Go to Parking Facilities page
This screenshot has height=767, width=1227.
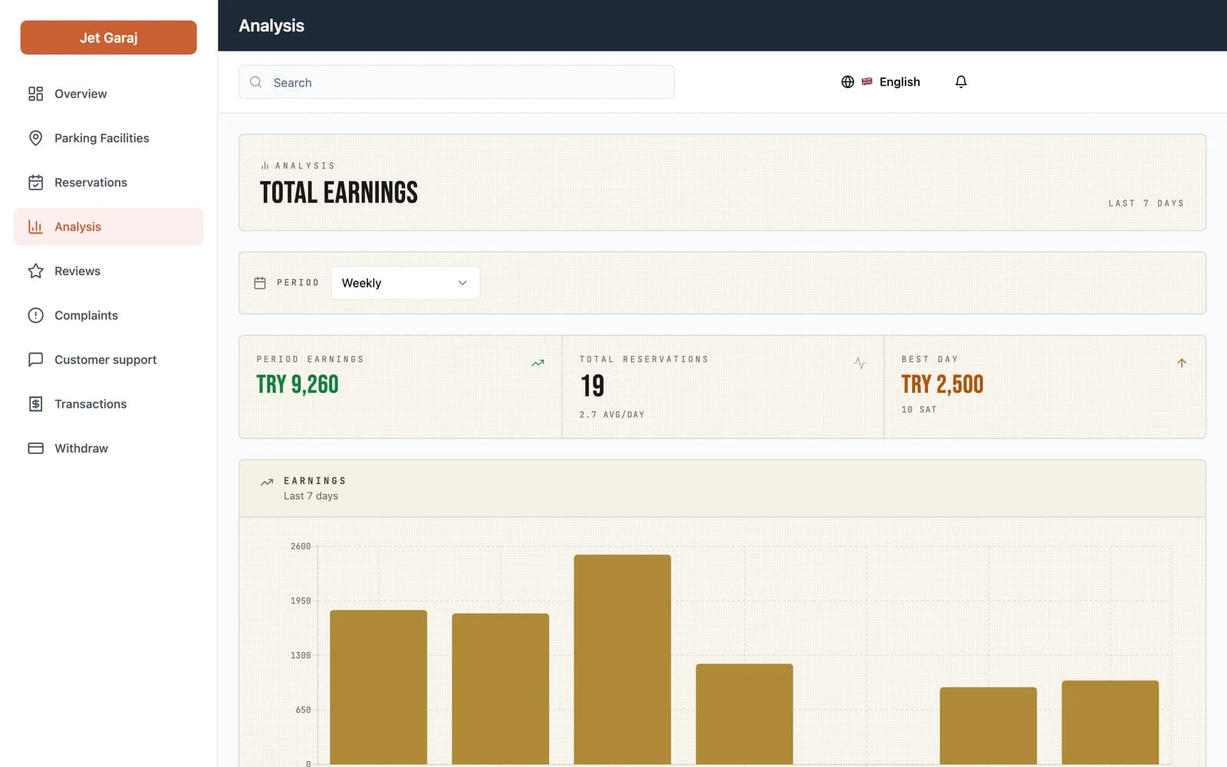pyautogui.click(x=108, y=138)
